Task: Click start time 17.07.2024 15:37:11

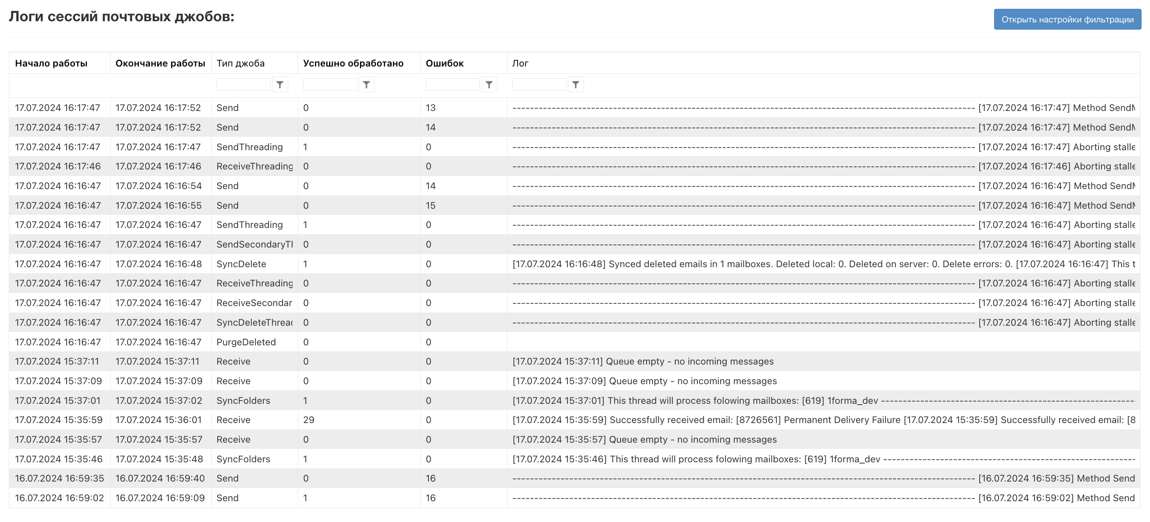Action: [x=57, y=361]
